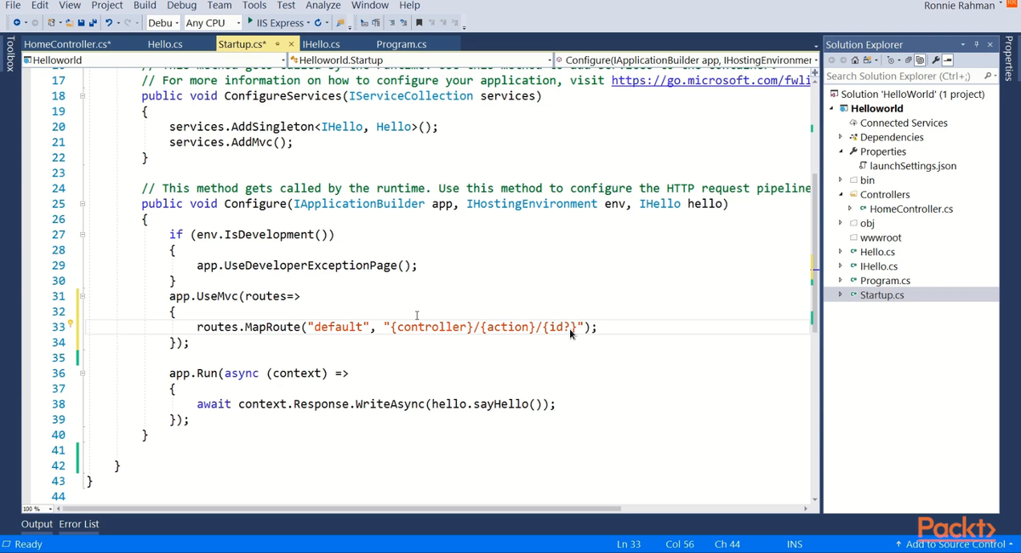Toggle Show All Files in Solution Explorer
Viewport: 1021px width, 553px height.
click(920, 60)
